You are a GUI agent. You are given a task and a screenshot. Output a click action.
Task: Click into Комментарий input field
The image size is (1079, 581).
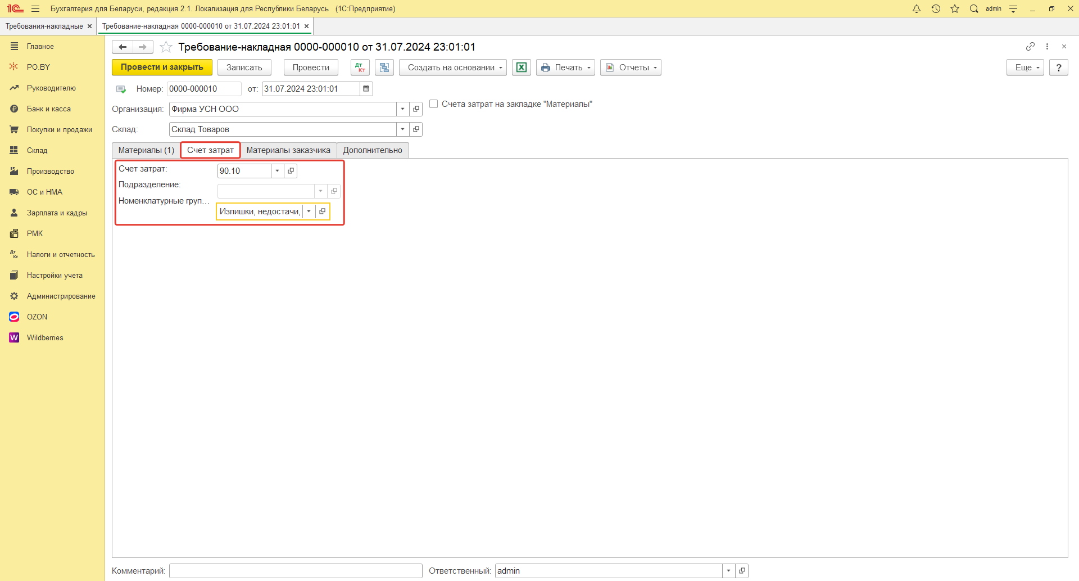(296, 571)
